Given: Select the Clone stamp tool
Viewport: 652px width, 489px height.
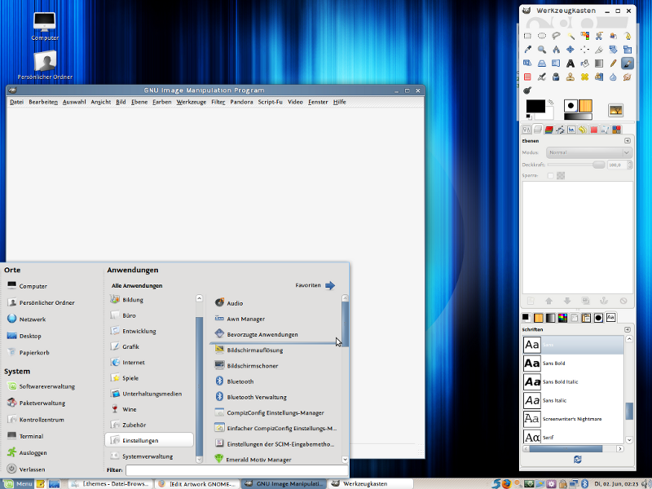Looking at the screenshot, I should [570, 77].
